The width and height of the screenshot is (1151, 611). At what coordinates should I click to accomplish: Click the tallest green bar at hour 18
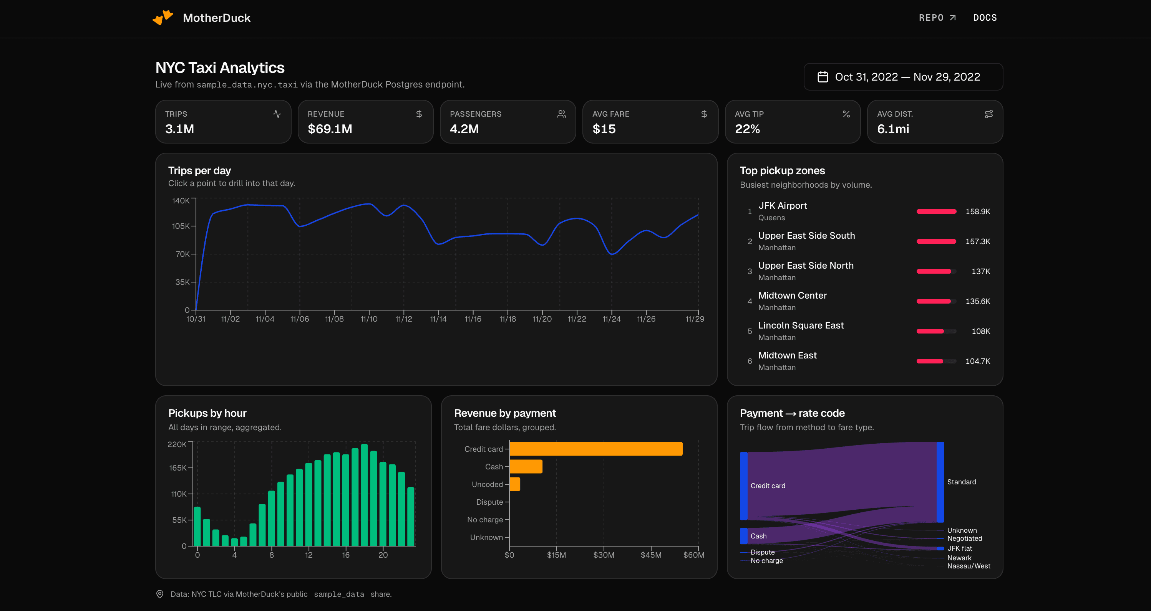tap(364, 495)
